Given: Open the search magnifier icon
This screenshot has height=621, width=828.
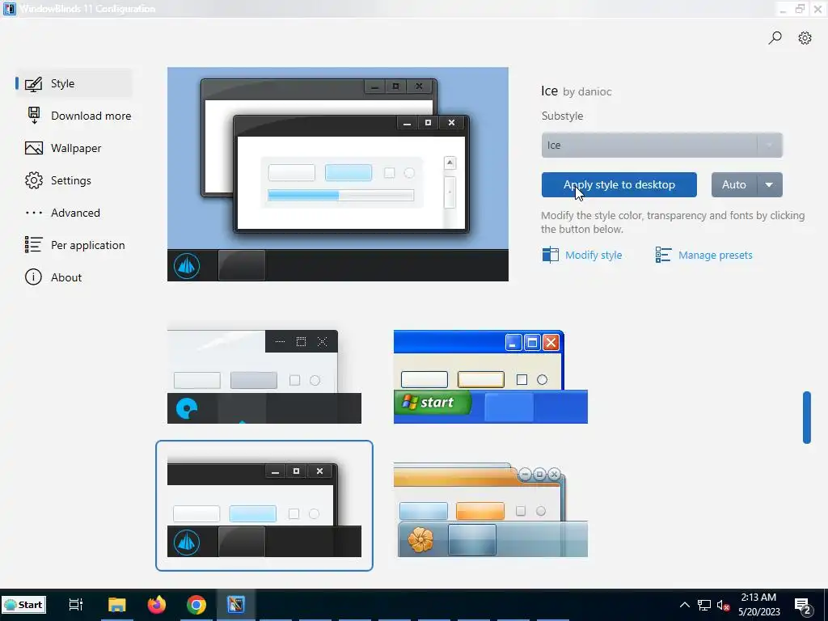Looking at the screenshot, I should point(775,38).
